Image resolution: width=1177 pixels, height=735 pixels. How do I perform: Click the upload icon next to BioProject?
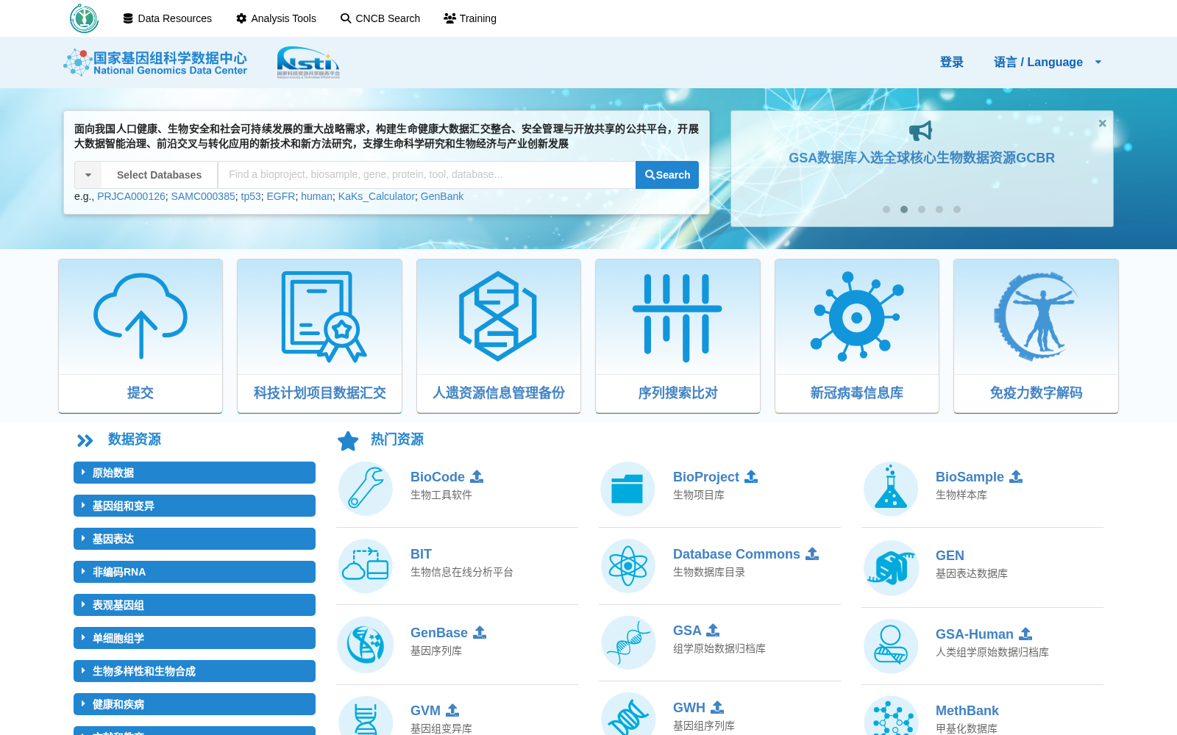click(751, 476)
